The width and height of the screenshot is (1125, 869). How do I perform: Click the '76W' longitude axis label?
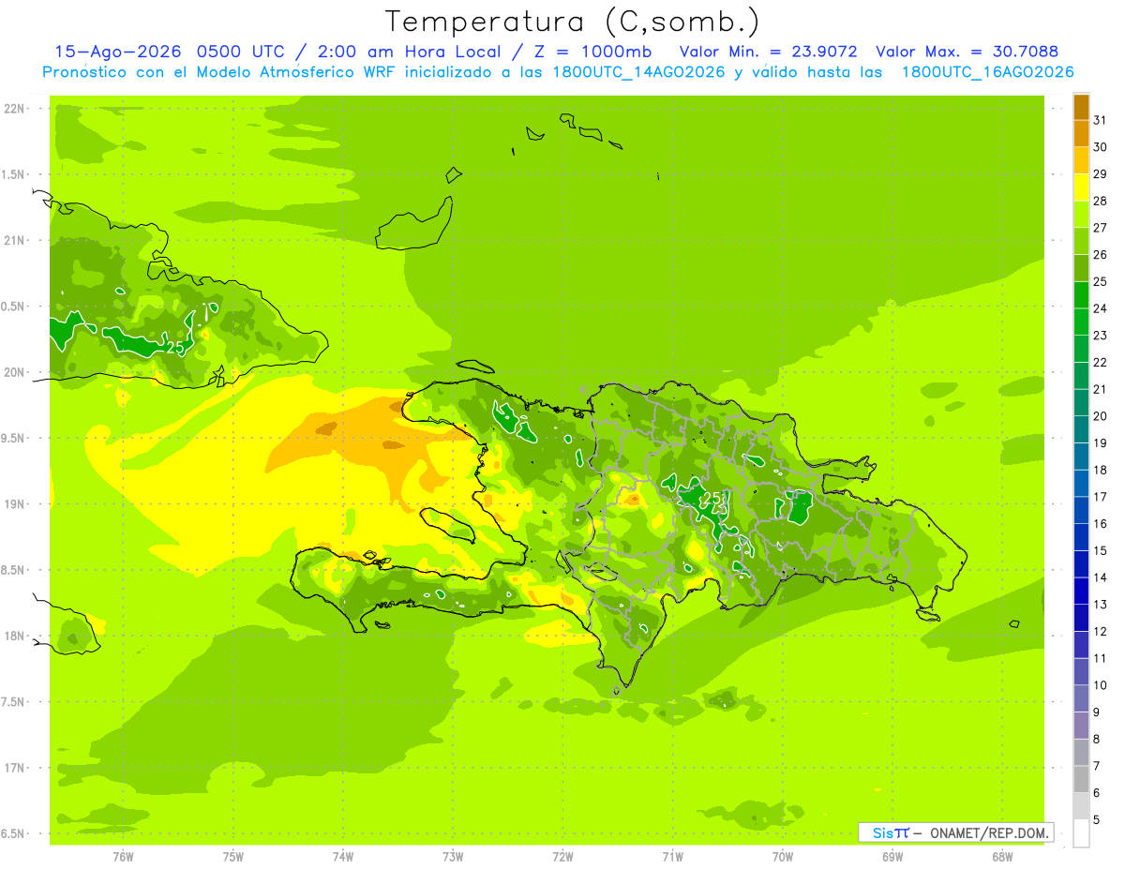[123, 857]
